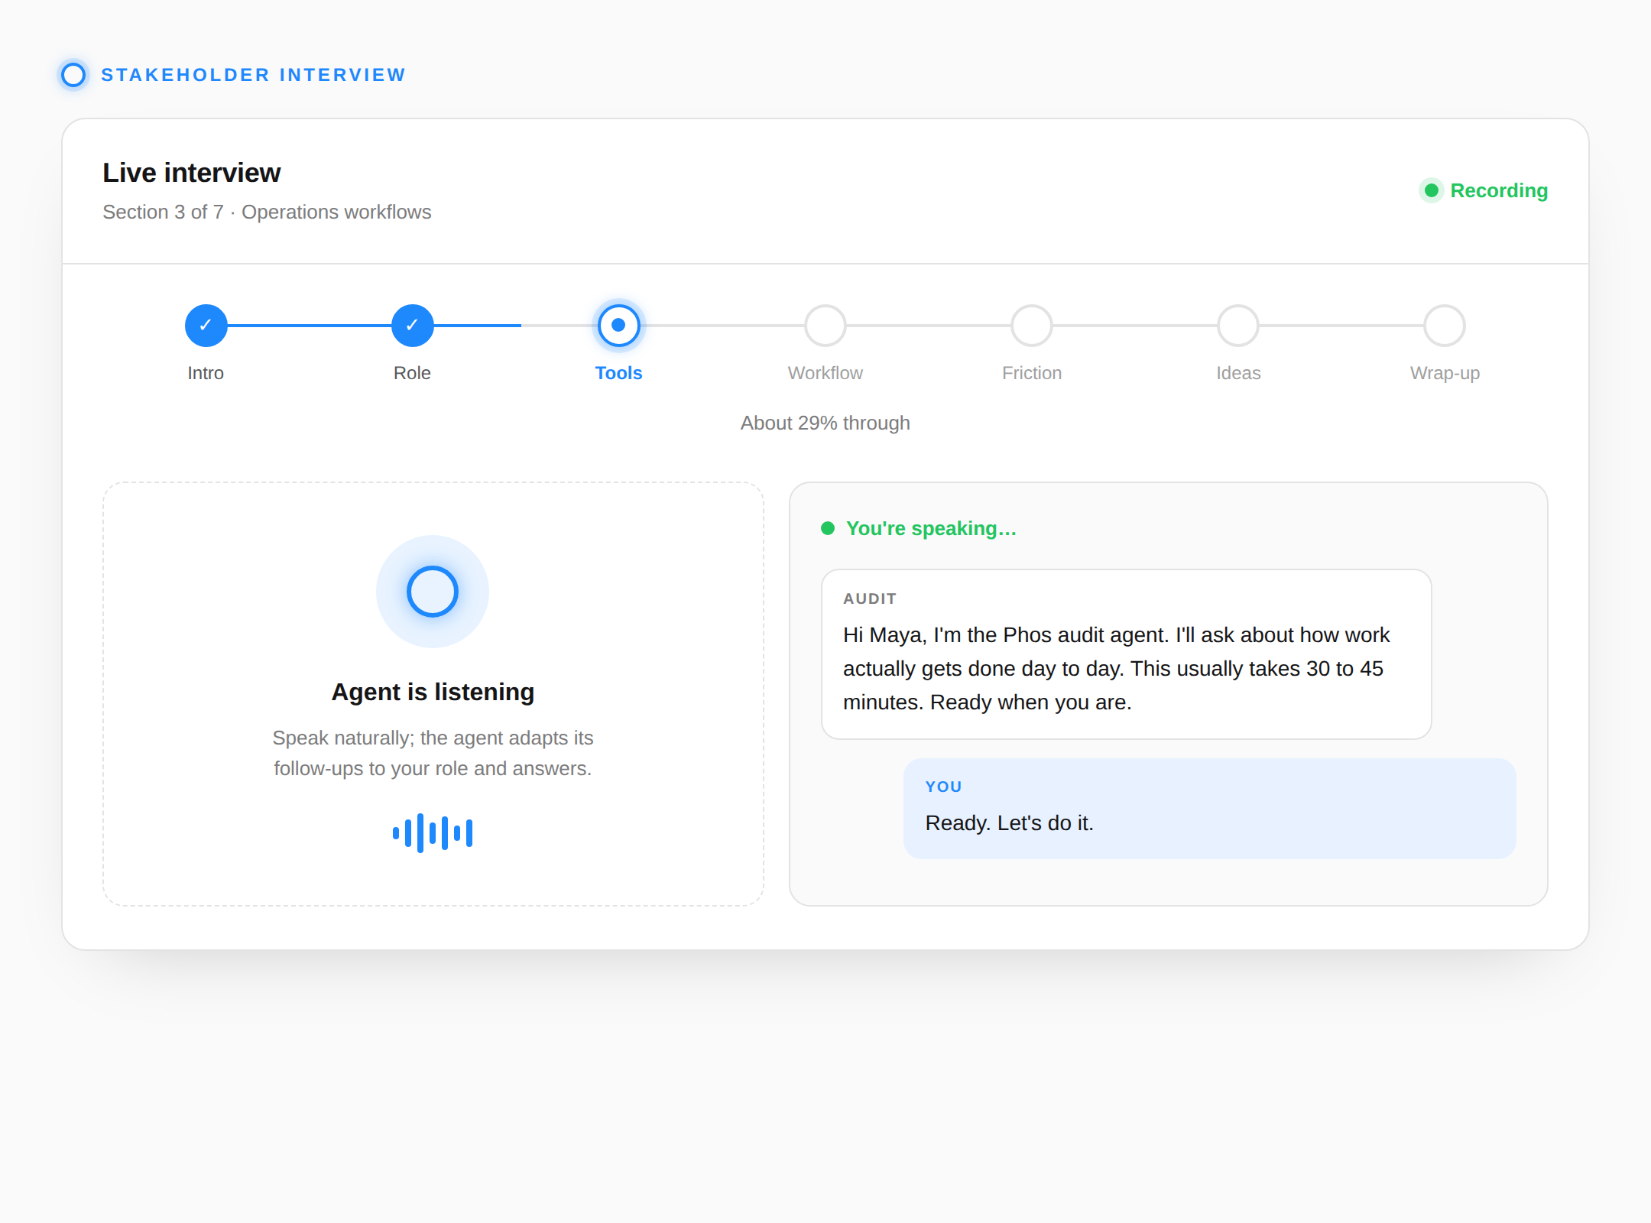Viewport: 1651px width, 1223px height.
Task: Click the blue listening orb icon
Action: point(433,592)
